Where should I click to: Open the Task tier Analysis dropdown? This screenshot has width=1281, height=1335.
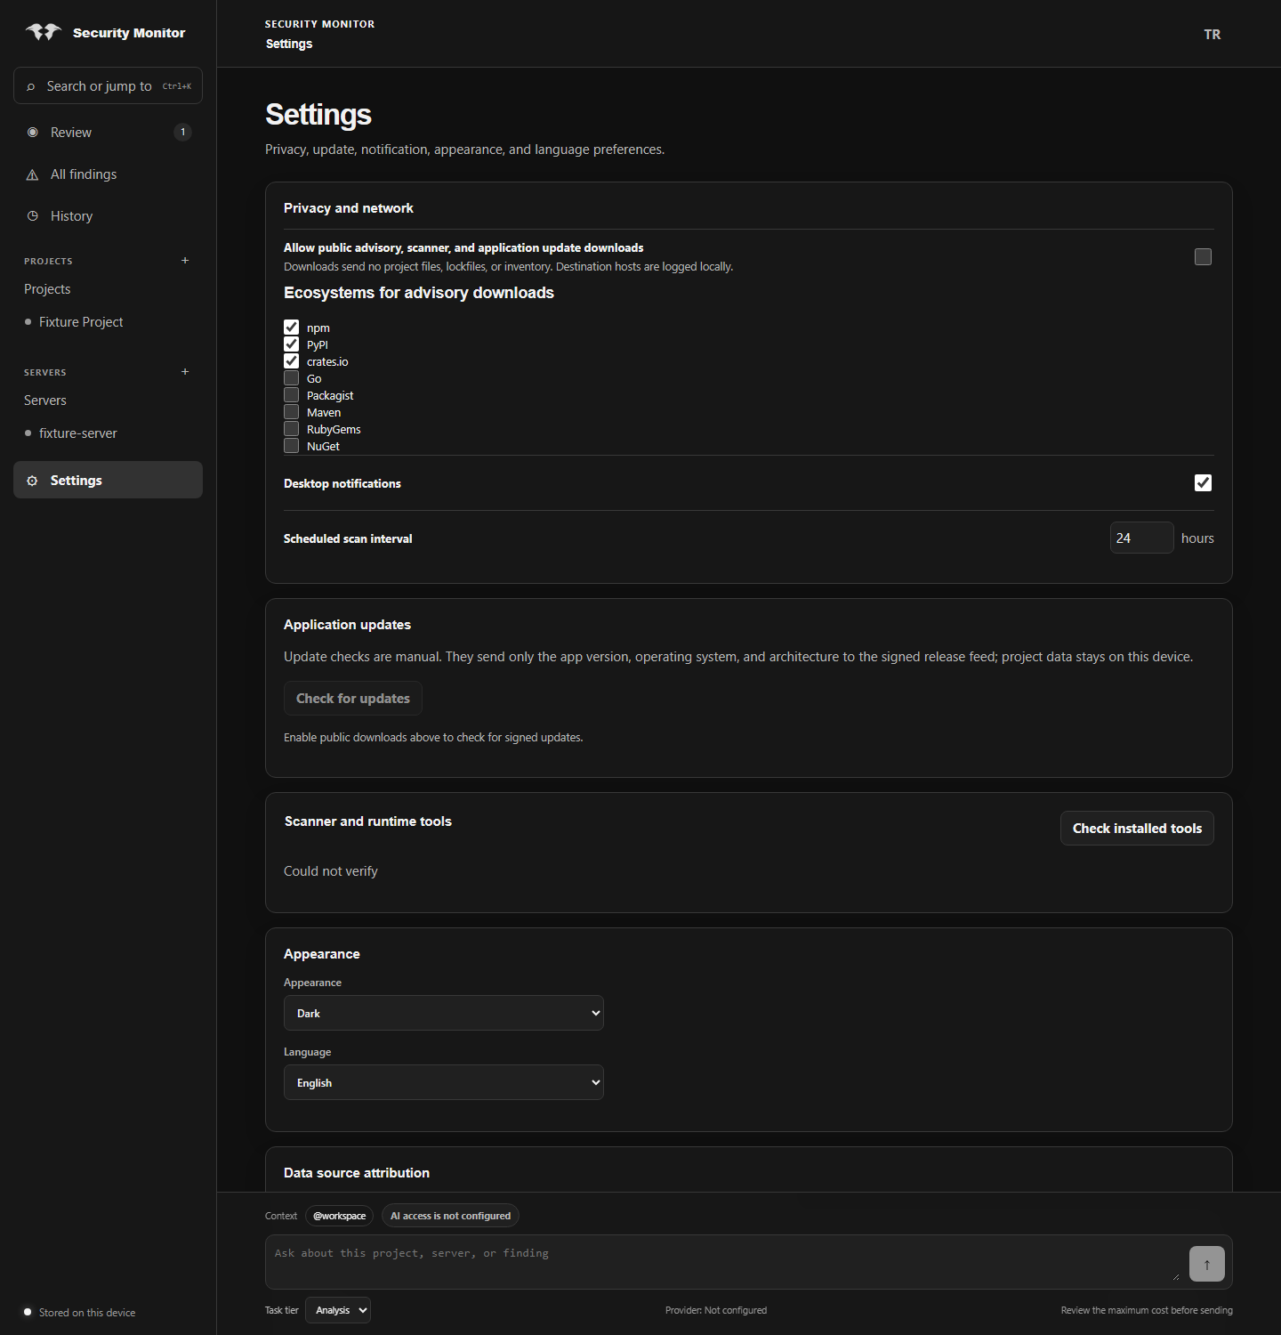coord(338,1310)
